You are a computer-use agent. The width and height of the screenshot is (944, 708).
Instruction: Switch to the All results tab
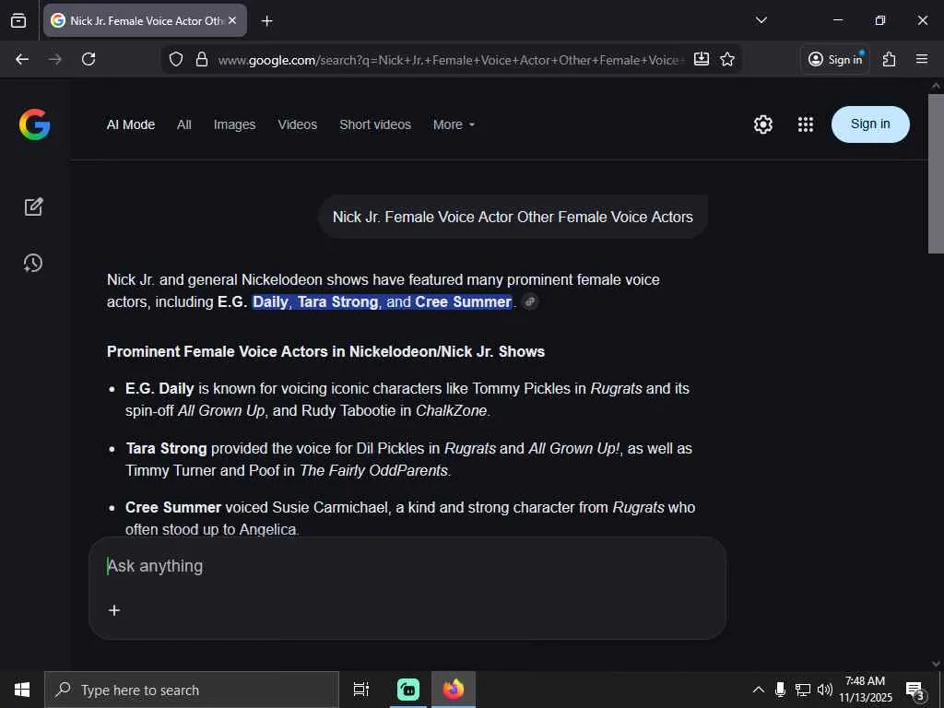pyautogui.click(x=184, y=124)
